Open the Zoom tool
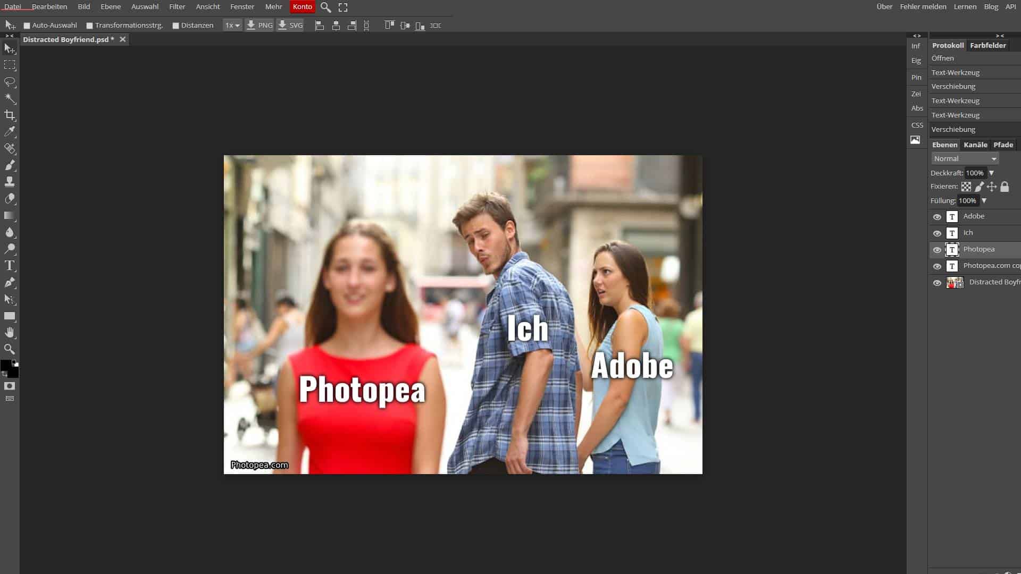 tap(10, 349)
